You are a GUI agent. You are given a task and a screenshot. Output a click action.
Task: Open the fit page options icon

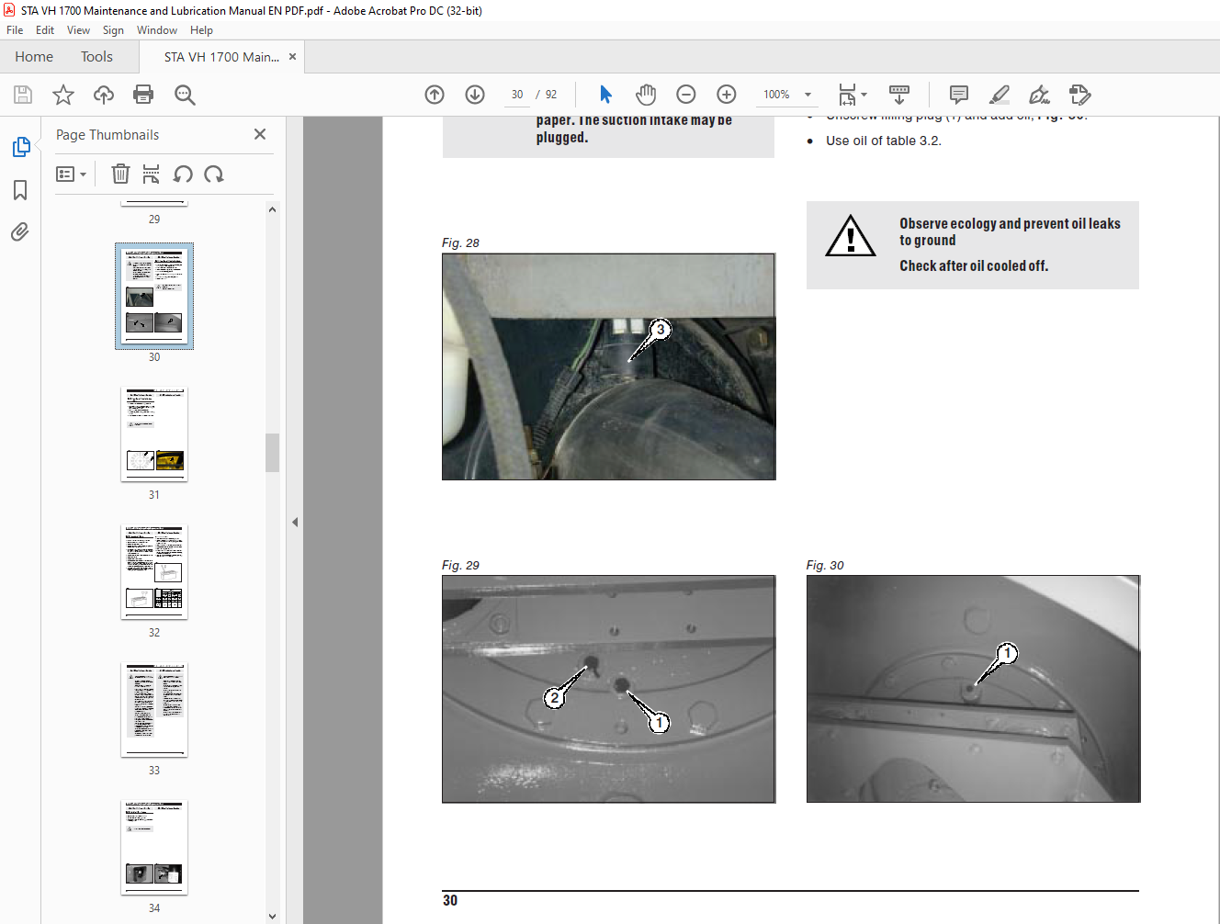(847, 95)
